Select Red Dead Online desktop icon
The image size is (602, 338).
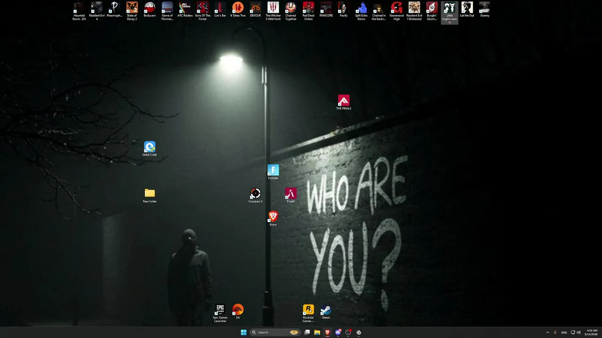pyautogui.click(x=309, y=11)
